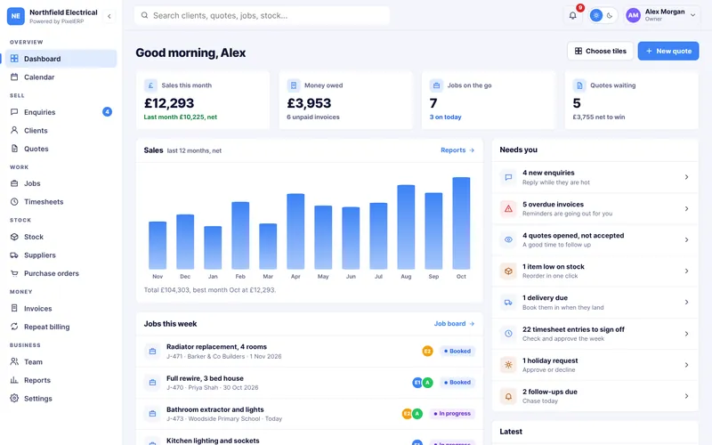Click the Repeat billing refresh icon
The height and width of the screenshot is (445, 712).
pos(14,327)
